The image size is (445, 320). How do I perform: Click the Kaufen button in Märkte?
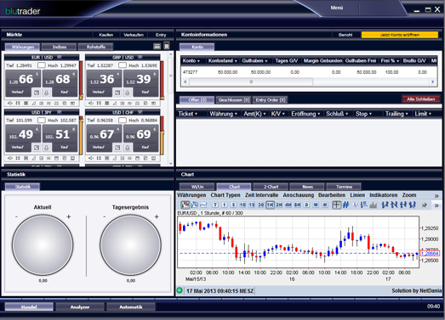pos(106,35)
